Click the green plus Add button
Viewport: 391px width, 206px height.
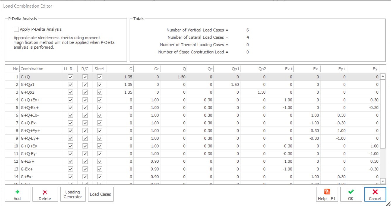[17, 194]
